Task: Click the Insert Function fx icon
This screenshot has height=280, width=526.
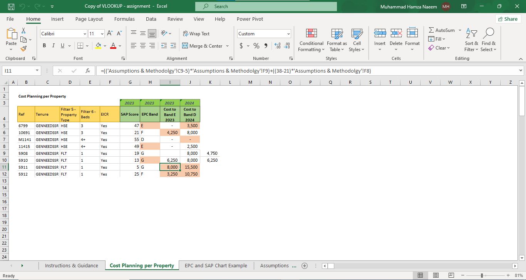Action: point(88,71)
